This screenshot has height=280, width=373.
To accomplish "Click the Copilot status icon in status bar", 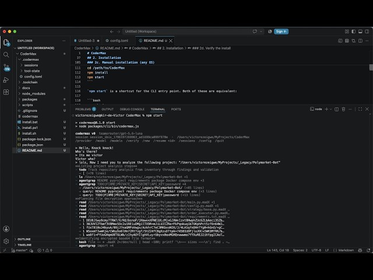I will 360,250.
